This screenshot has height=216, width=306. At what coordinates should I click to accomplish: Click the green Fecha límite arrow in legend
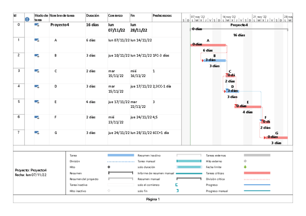click(245, 167)
